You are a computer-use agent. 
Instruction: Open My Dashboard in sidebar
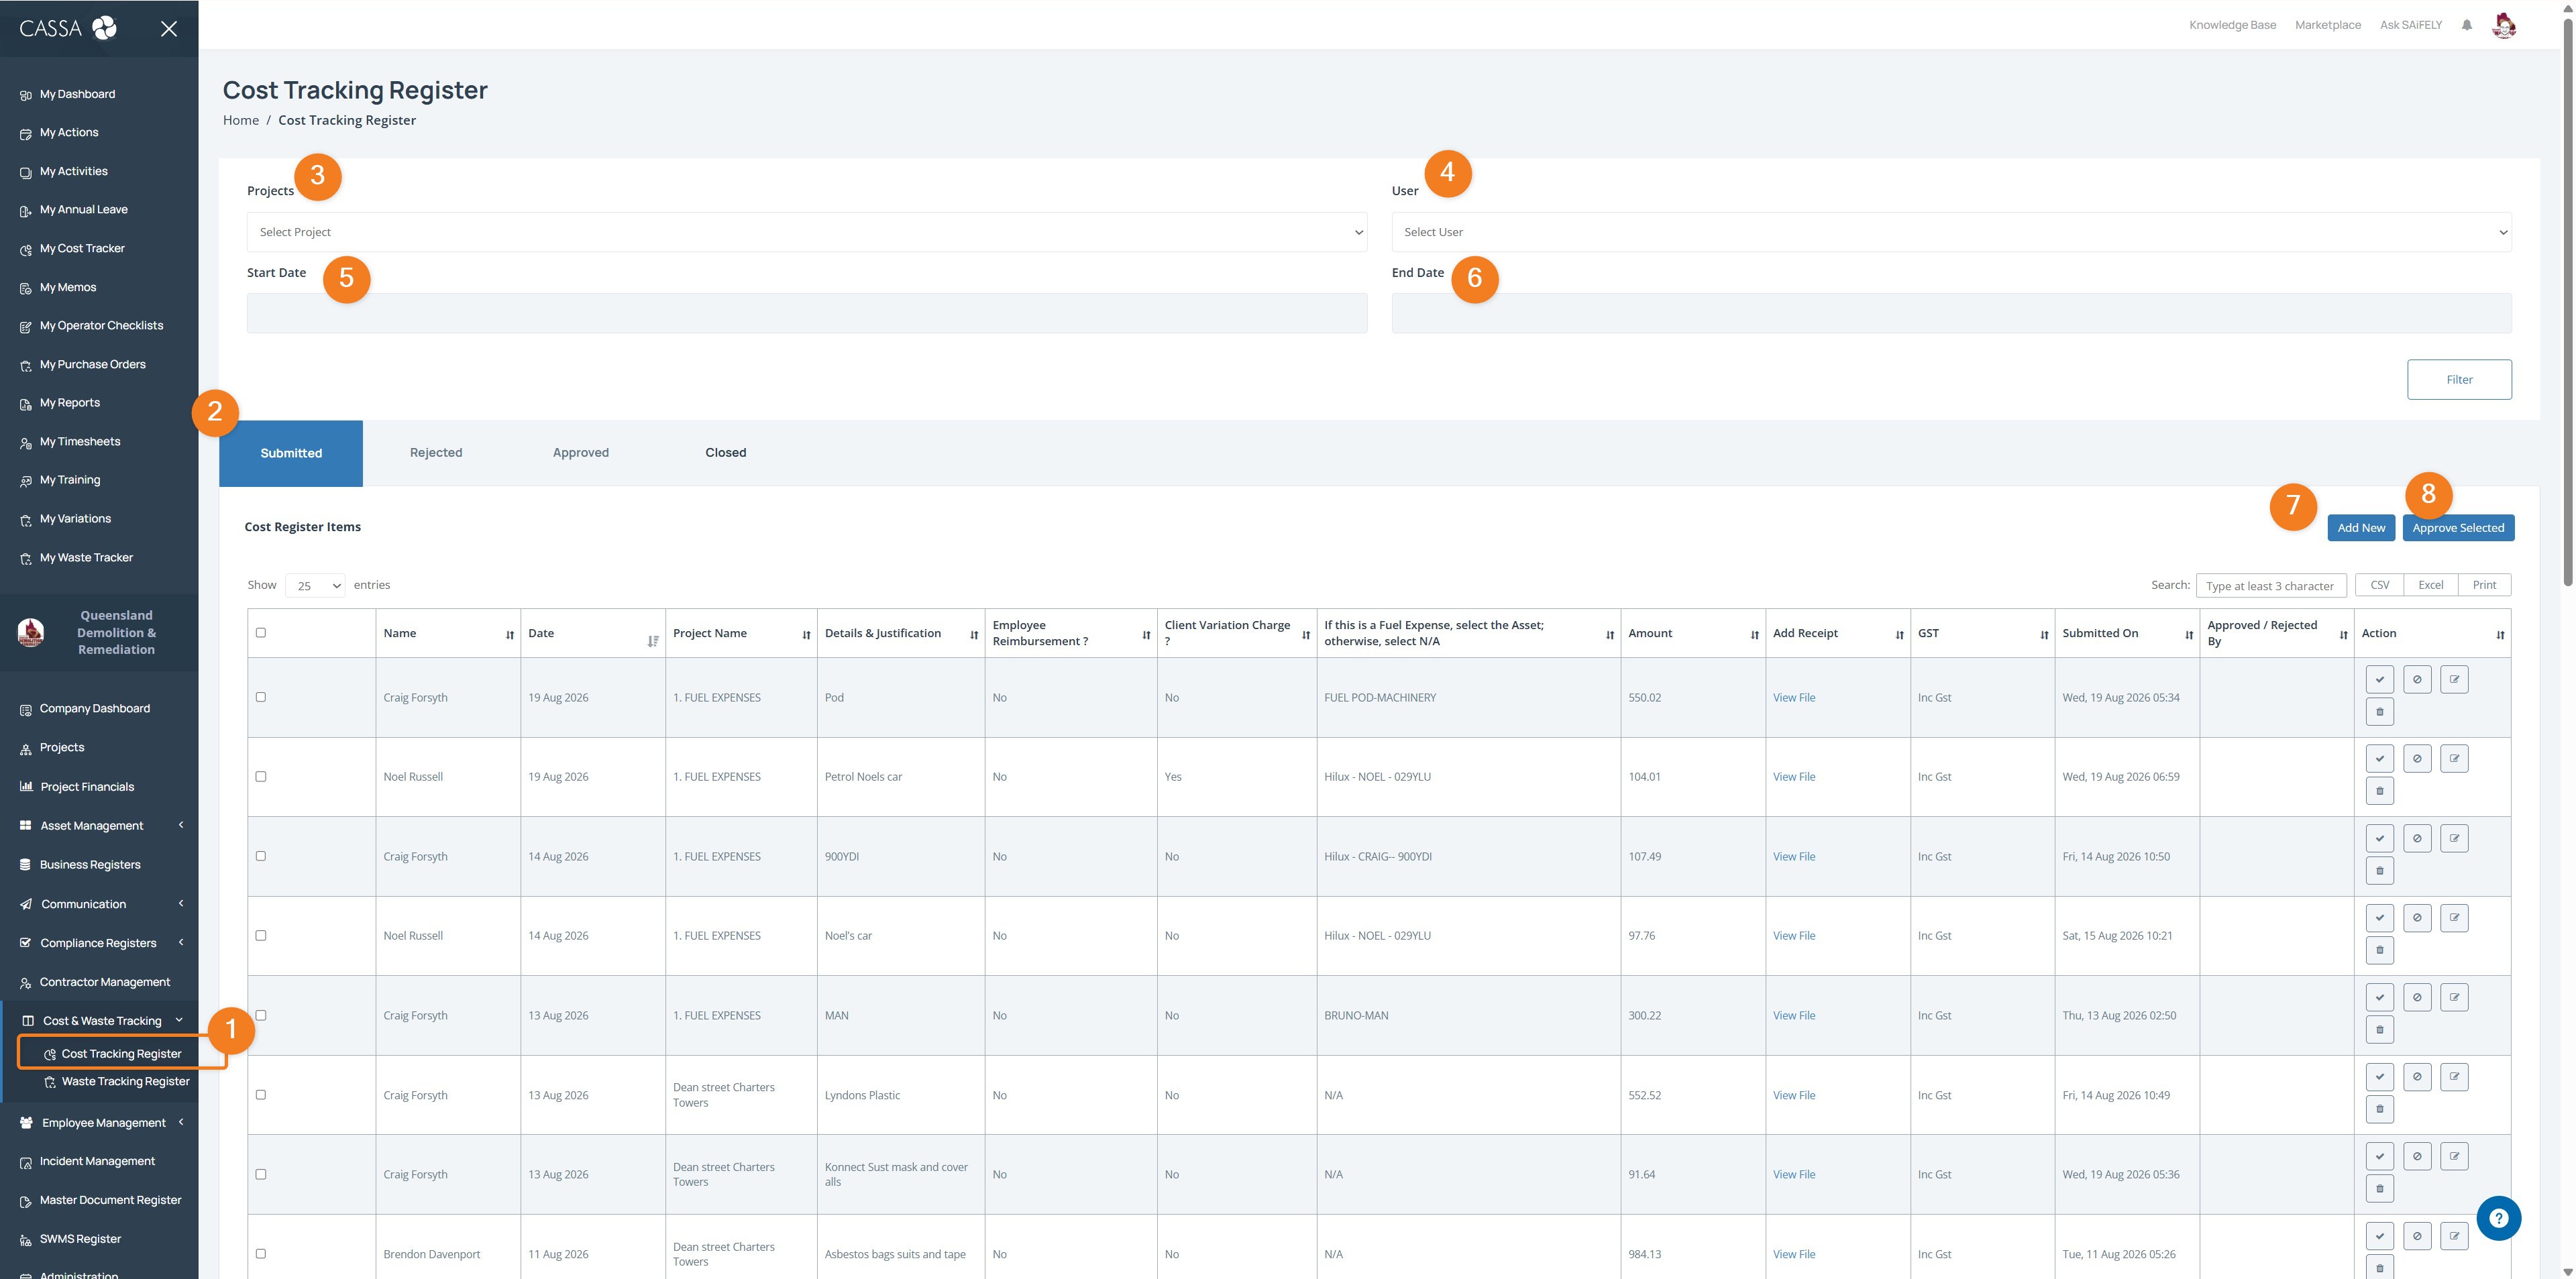tap(77, 94)
